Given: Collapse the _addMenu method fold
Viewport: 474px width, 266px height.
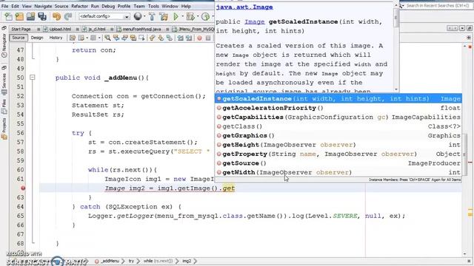Looking at the screenshot, I should pyautogui.click(x=33, y=78).
